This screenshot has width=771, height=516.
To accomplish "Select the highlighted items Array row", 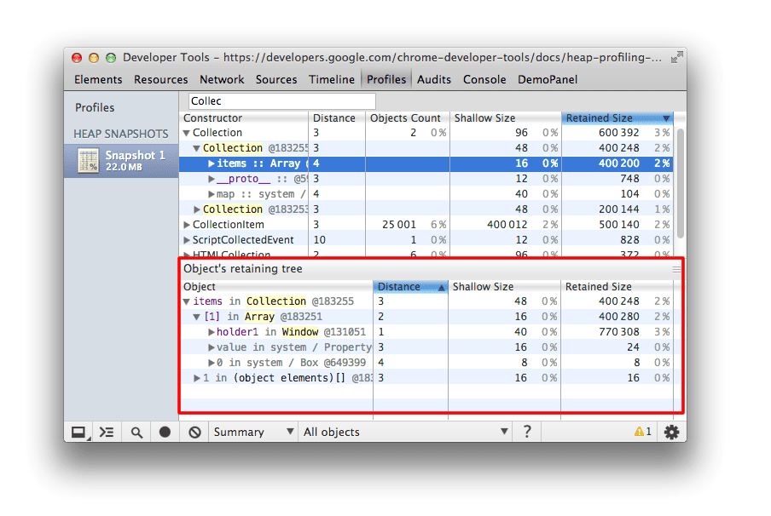I will [256, 163].
